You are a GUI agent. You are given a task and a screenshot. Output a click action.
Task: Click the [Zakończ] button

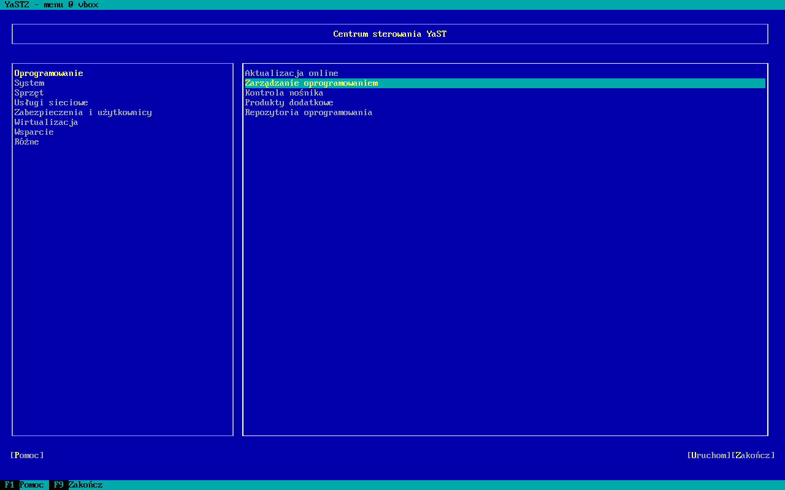pos(753,456)
